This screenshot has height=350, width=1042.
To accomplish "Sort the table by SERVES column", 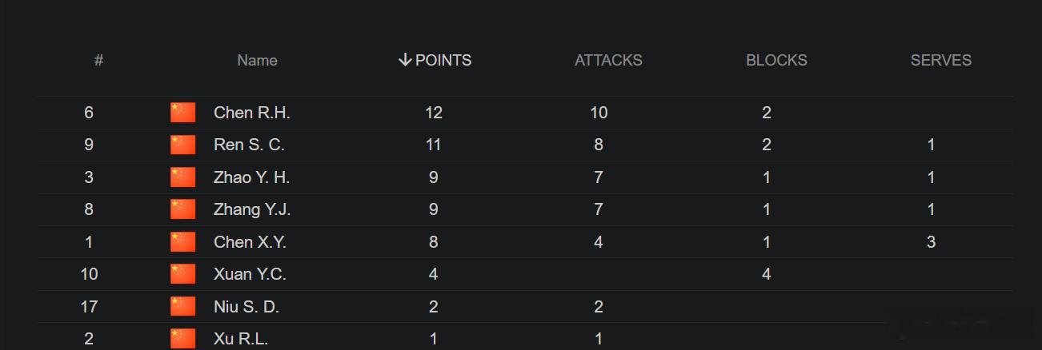I will 941,60.
